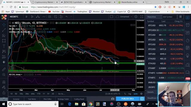Screen dimensions: 191x107
Task: Open the watchlist list menu icon
Action: click(180, 17)
